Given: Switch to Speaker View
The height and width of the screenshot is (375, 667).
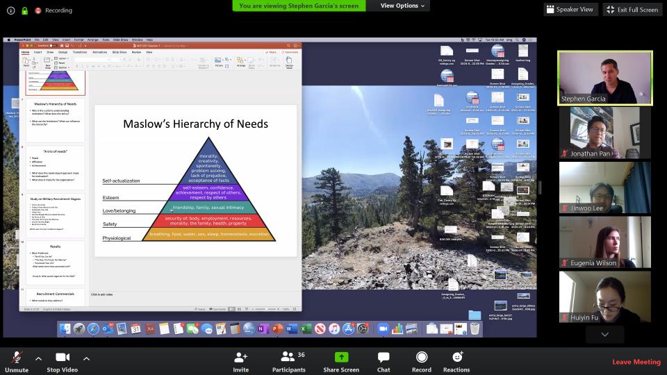Looking at the screenshot, I should 571,9.
